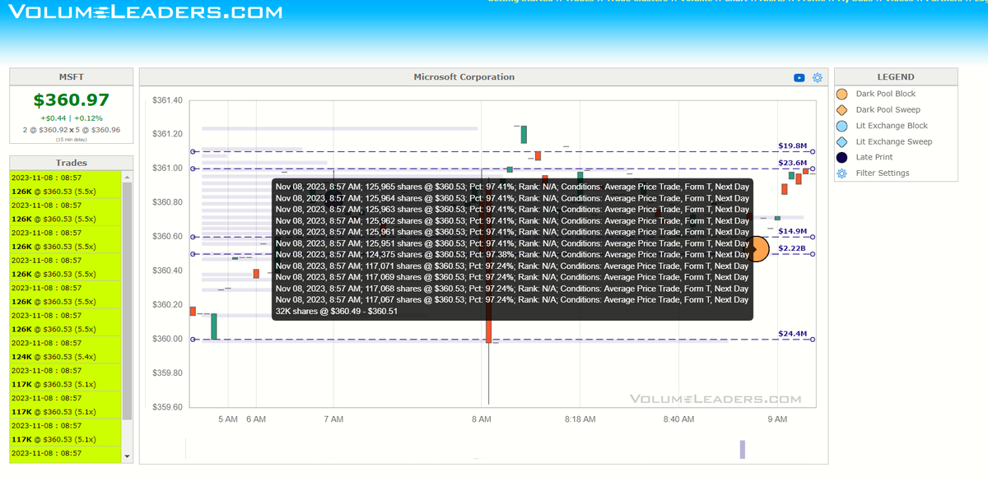Click the LEGEND panel header

coord(896,77)
